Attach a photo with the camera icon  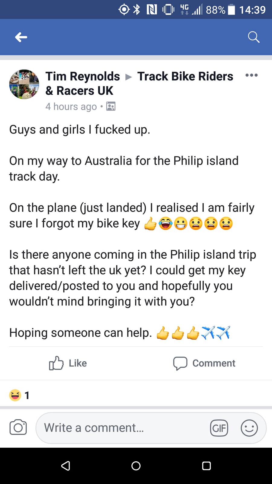18,427
